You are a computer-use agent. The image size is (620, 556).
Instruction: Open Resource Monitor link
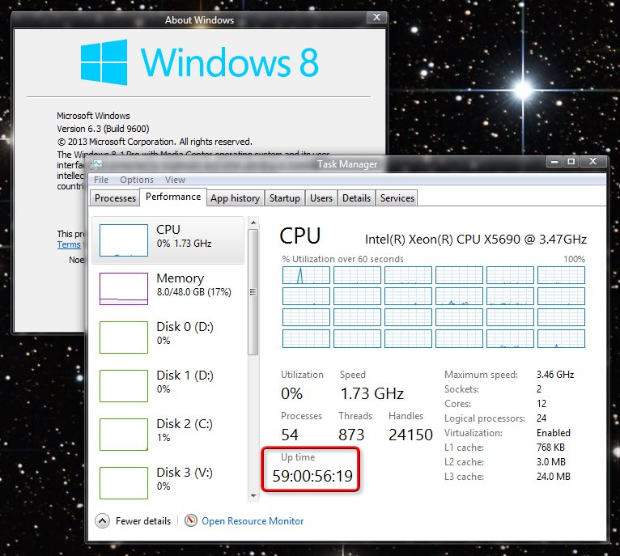[x=253, y=521]
